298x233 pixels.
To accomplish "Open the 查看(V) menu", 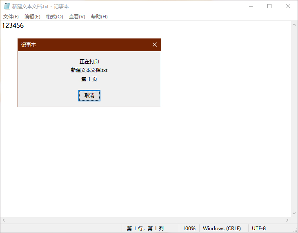I will (77, 17).
